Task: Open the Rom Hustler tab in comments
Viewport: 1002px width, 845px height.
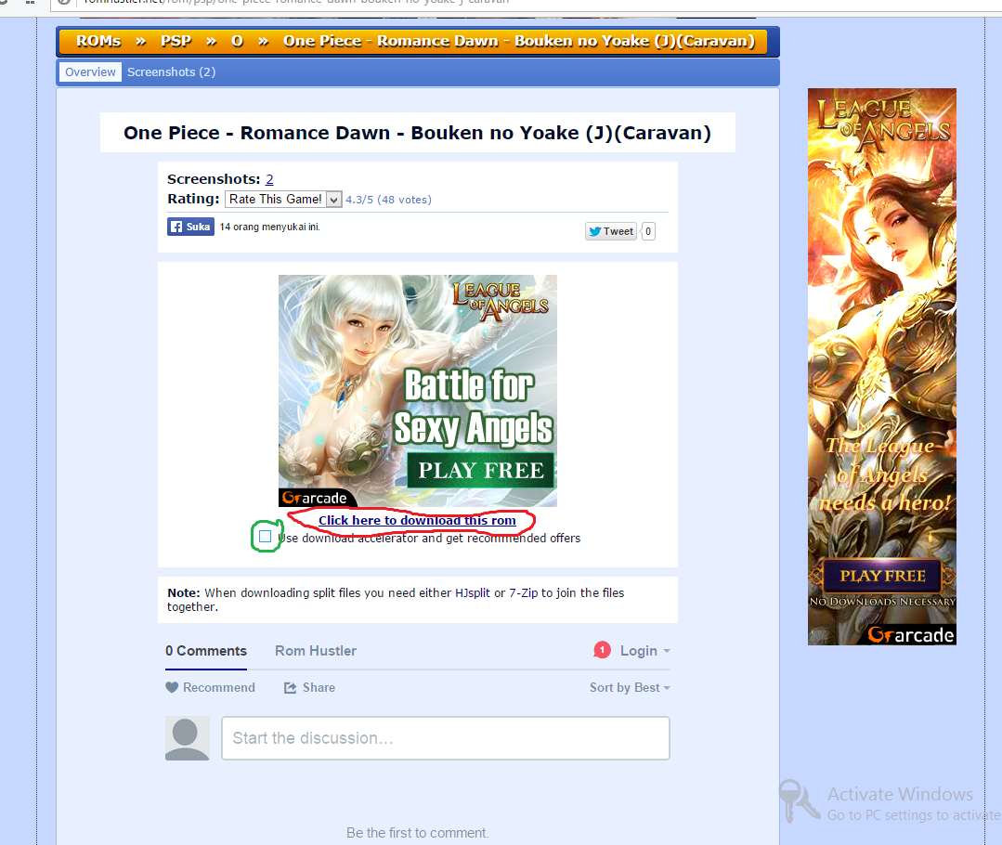Action: click(316, 651)
